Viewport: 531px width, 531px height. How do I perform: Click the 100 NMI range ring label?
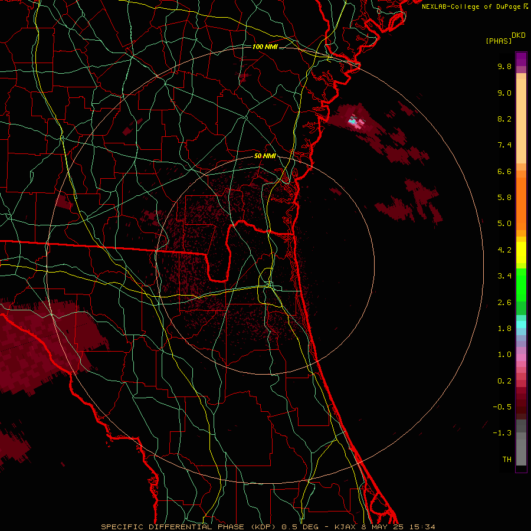265,47
